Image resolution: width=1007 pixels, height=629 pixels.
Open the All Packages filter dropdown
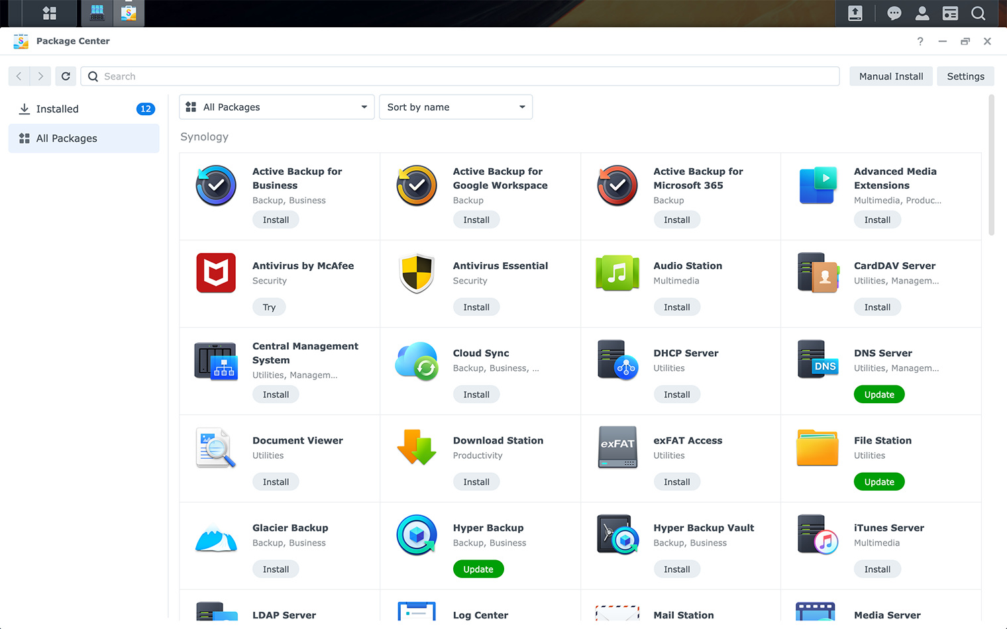(276, 107)
